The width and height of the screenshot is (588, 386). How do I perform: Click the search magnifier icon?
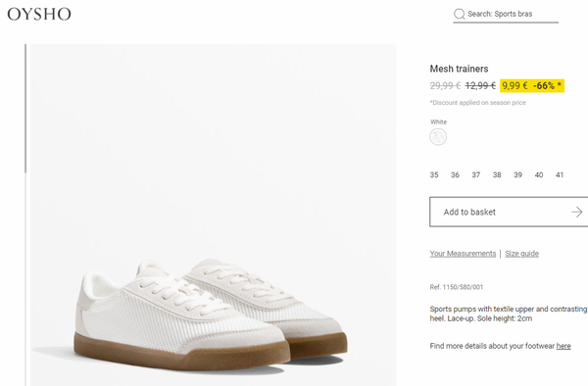point(459,15)
